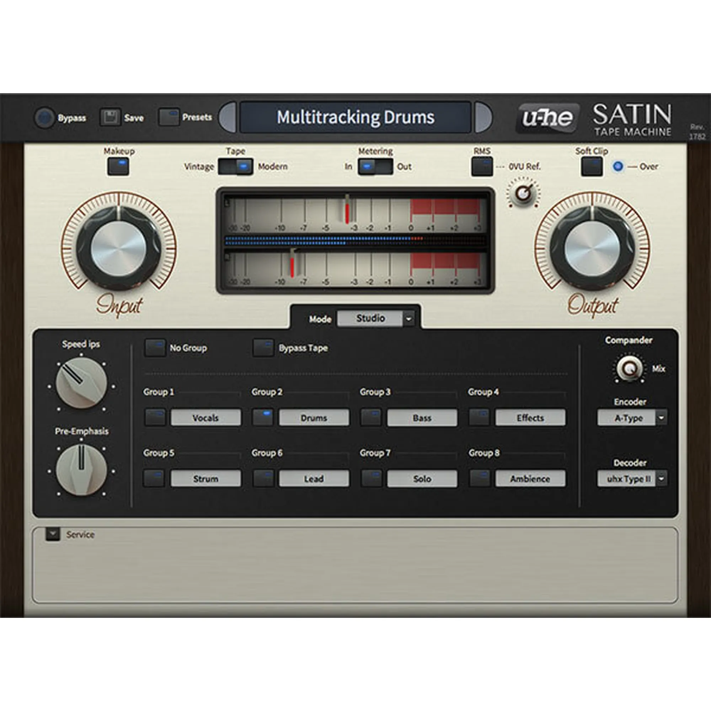This screenshot has height=711, width=711.
Task: Toggle the RMS button
Action: pos(482,167)
